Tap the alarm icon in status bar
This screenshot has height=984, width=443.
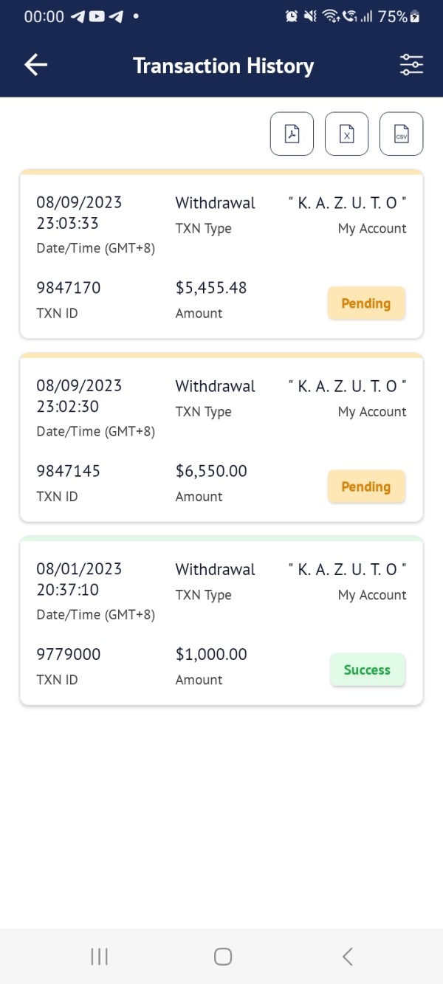(292, 16)
